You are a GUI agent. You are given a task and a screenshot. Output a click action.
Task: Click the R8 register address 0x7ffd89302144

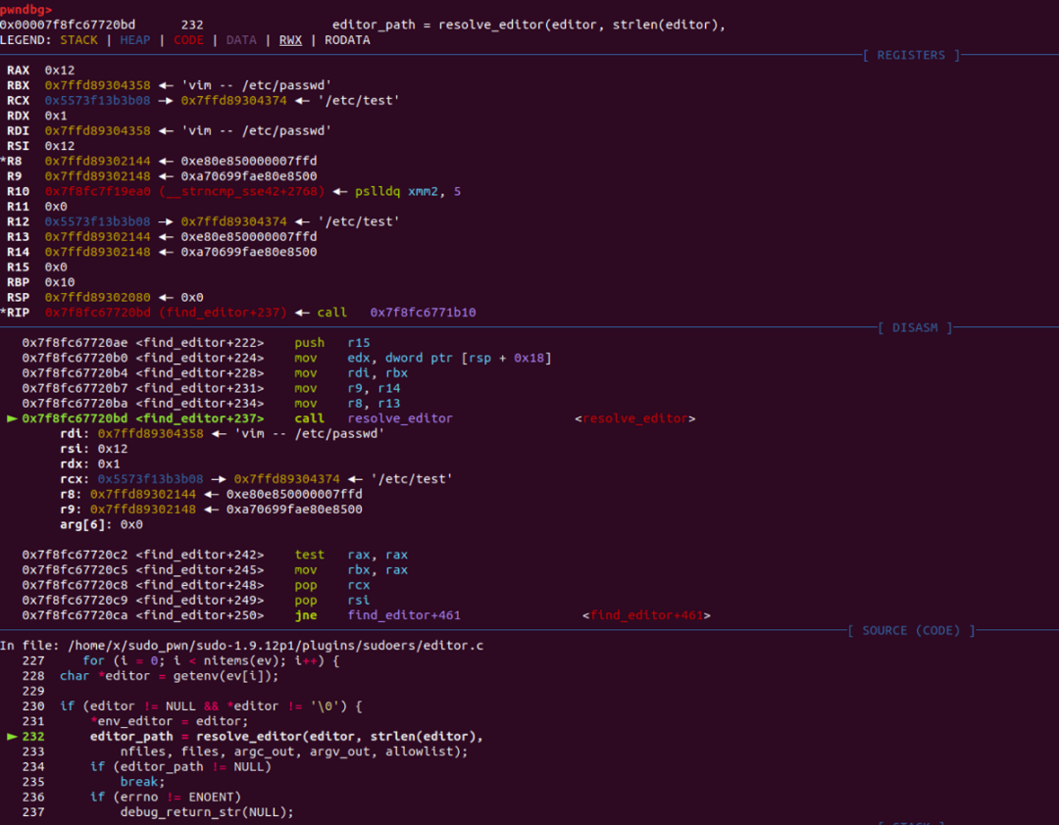click(98, 161)
